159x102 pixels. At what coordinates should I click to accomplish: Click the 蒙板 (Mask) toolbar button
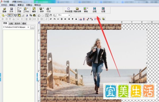pyautogui.click(x=86, y=10)
